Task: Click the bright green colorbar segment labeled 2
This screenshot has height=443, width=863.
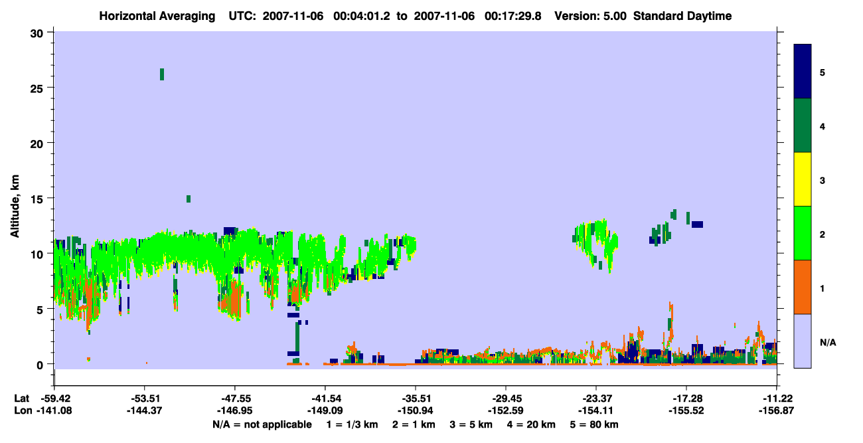Action: 803,233
